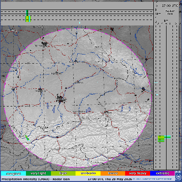
Task: Click the dark city marker in the northwest map area
Action: click(45, 45)
